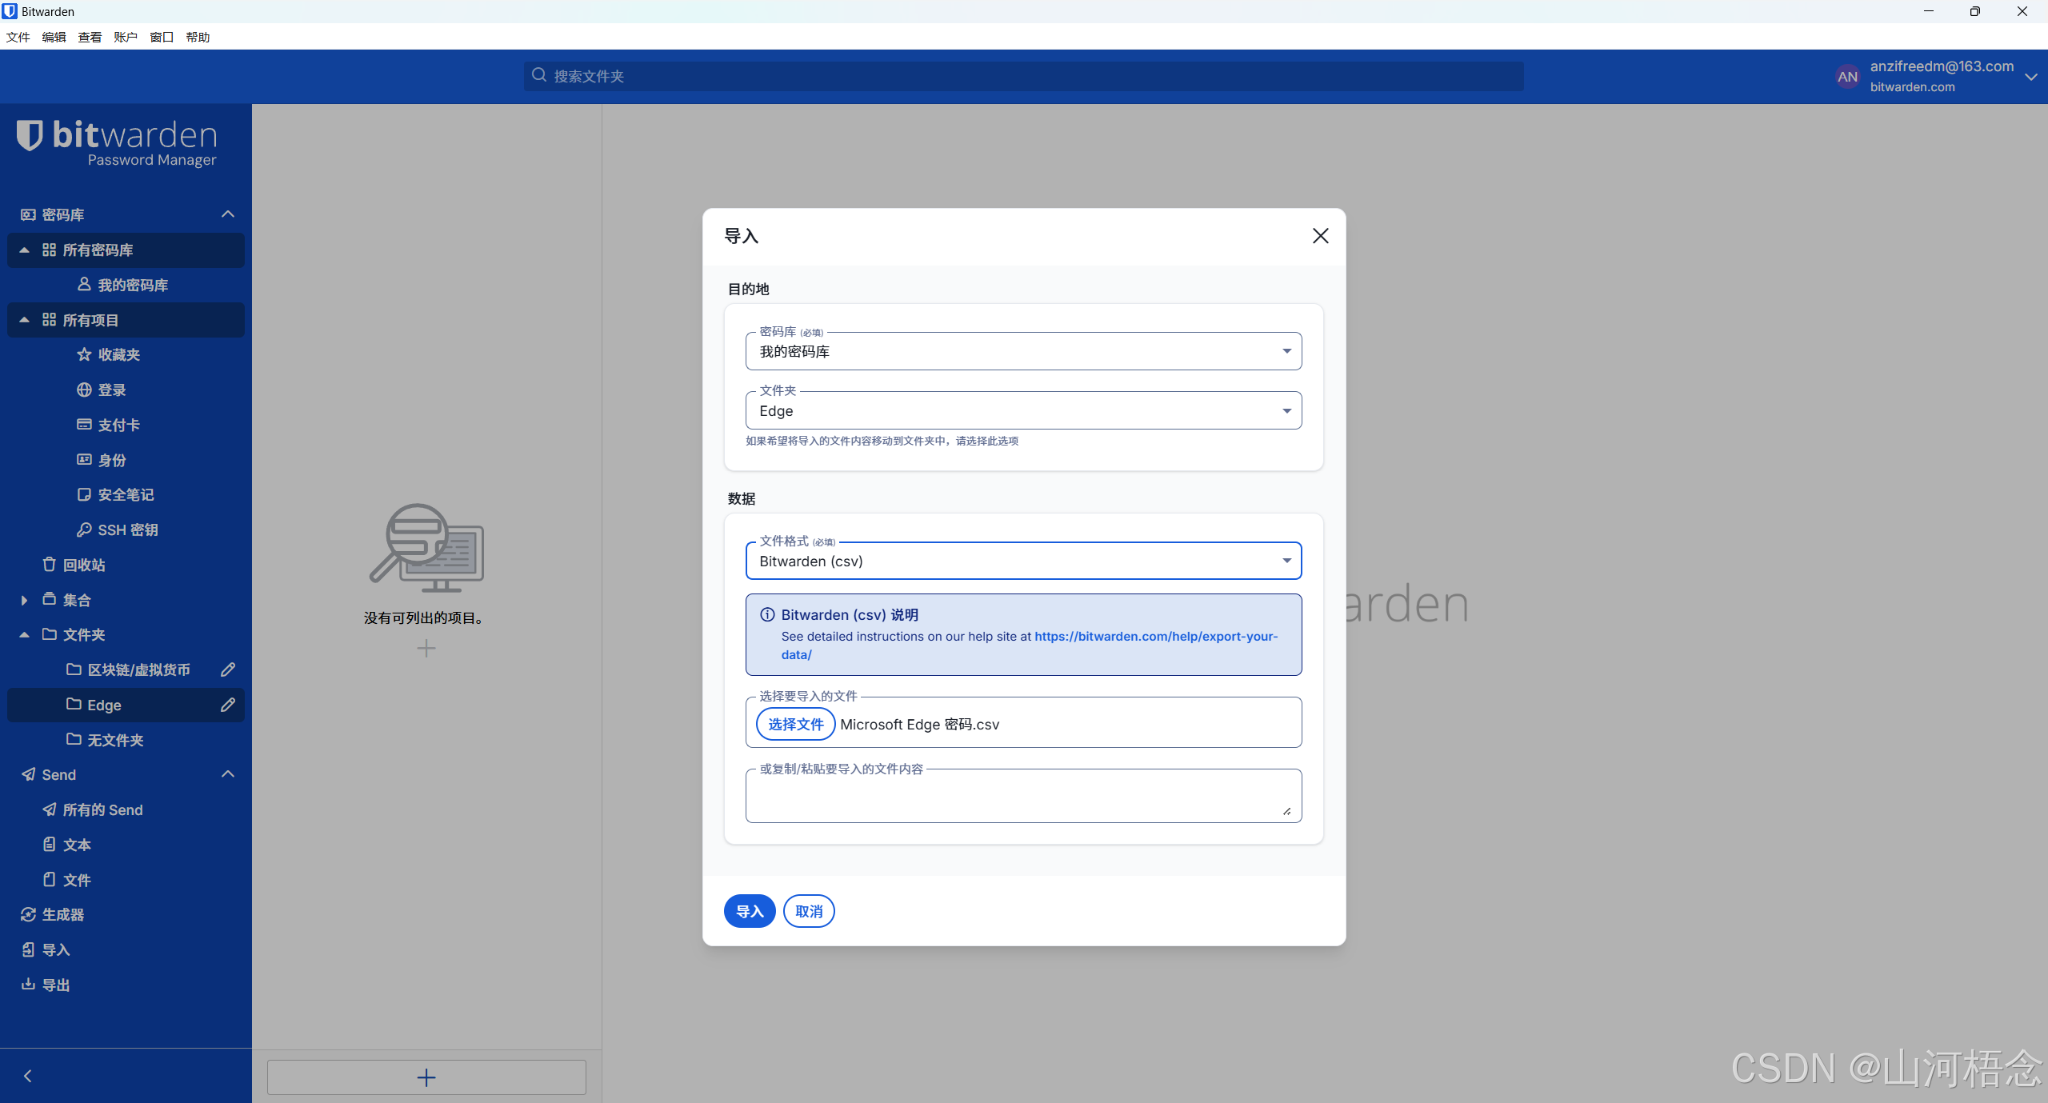The width and height of the screenshot is (2048, 1103).
Task: Click the selected file name Microsoft Edge 密码.csv
Action: [919, 724]
